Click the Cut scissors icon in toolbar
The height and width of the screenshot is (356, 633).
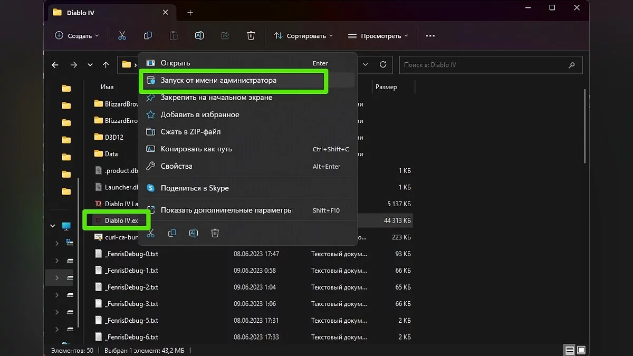[x=122, y=36]
